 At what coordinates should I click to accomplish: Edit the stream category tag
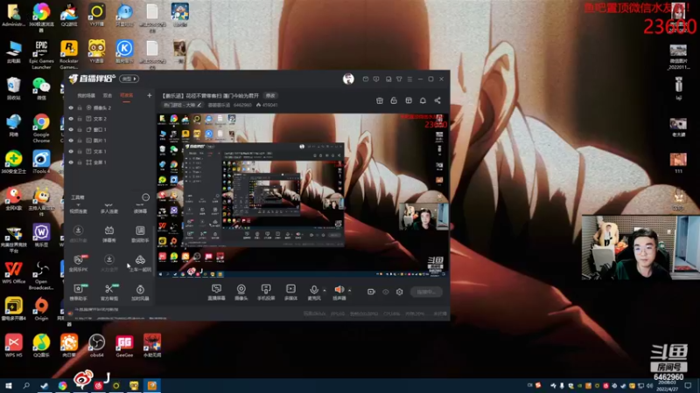pos(183,105)
